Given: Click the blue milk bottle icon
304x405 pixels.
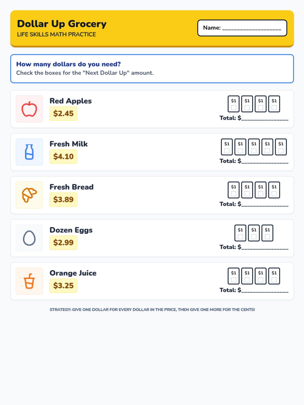Looking at the screenshot, I should [29, 152].
